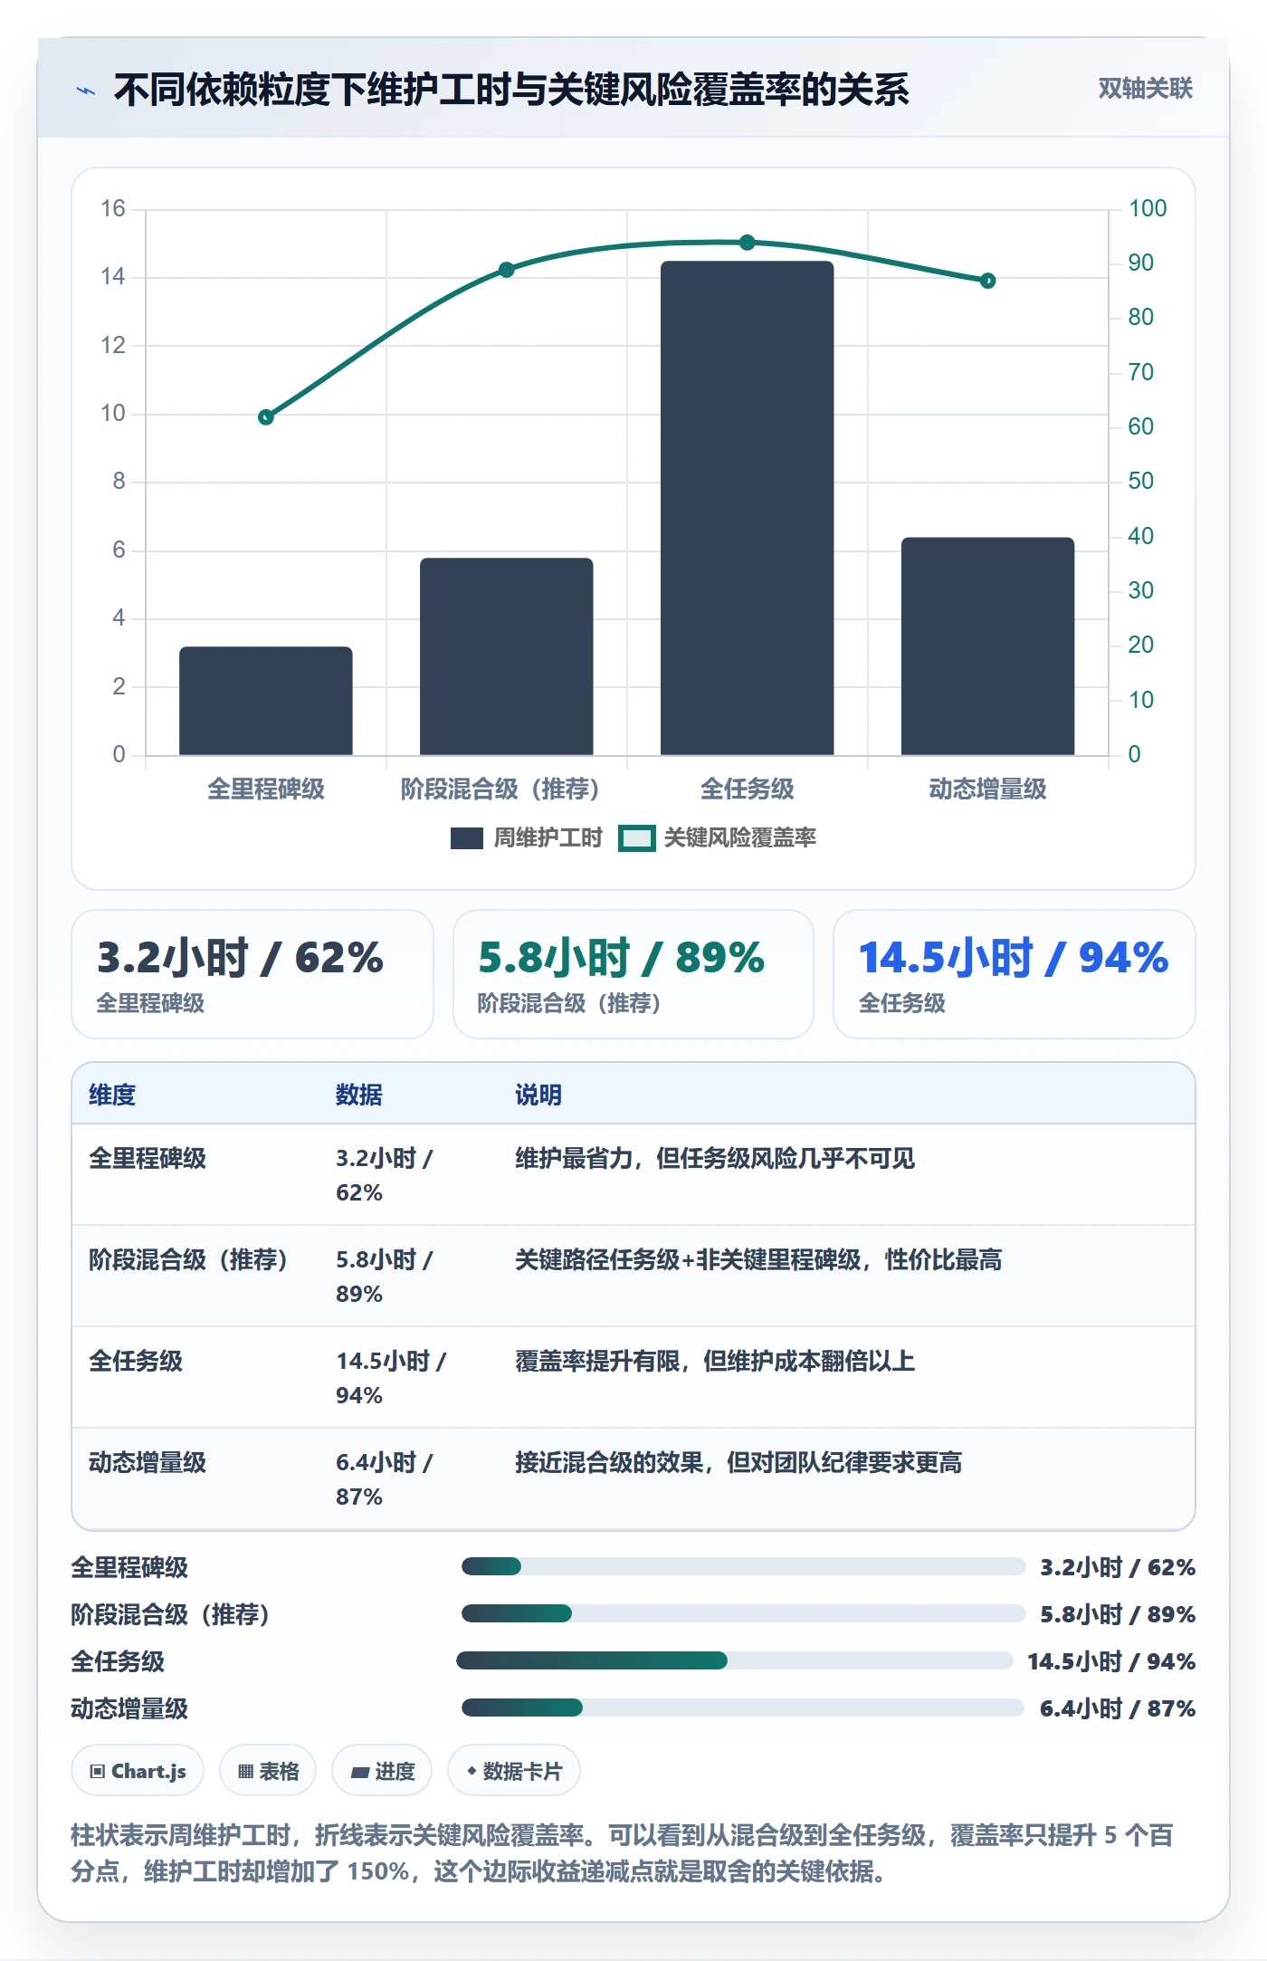Image resolution: width=1267 pixels, height=1961 pixels.
Task: Click the 说明 column header
Action: pyautogui.click(x=538, y=1095)
